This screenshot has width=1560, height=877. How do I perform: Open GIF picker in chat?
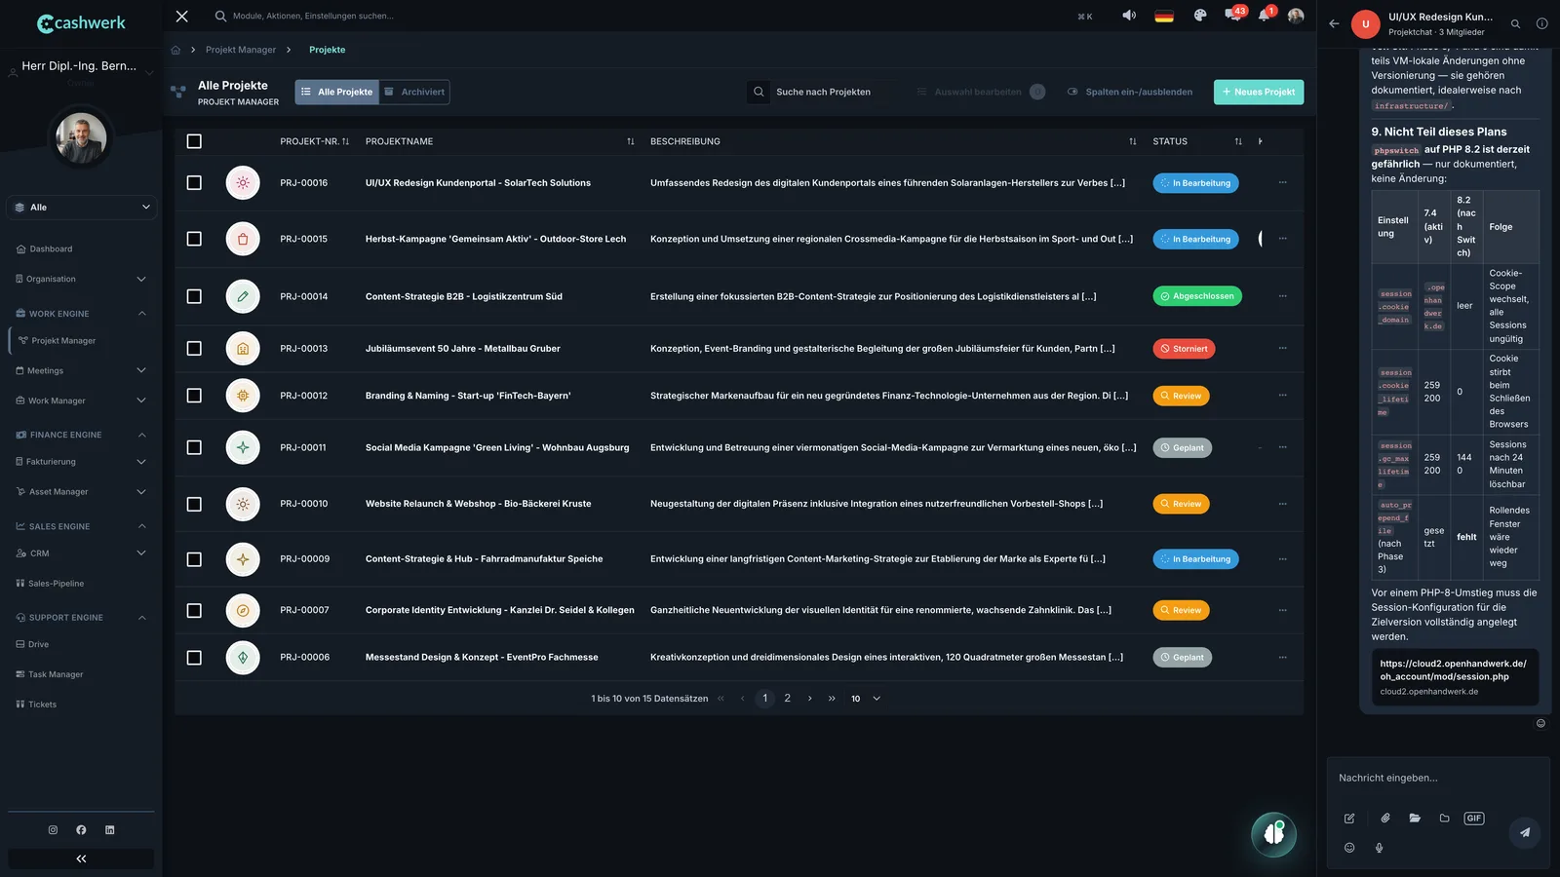click(1474, 818)
